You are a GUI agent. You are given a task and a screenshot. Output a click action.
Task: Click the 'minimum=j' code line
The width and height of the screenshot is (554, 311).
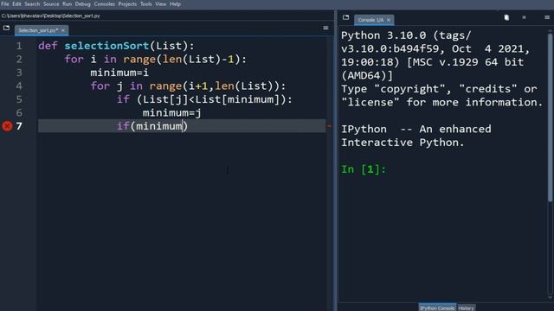coord(171,113)
